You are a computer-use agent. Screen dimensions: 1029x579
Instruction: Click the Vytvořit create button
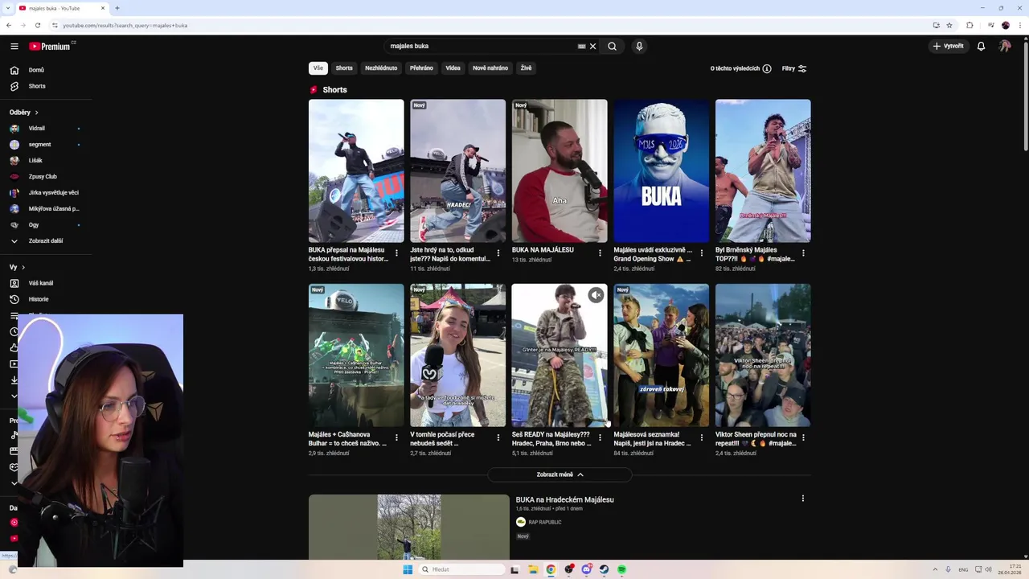(948, 46)
